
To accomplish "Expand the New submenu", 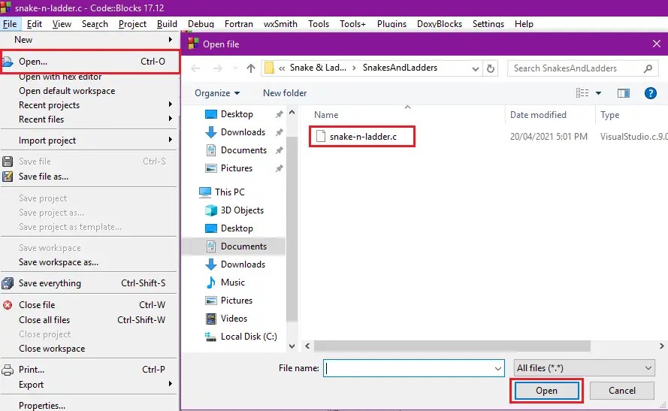I will (170, 40).
